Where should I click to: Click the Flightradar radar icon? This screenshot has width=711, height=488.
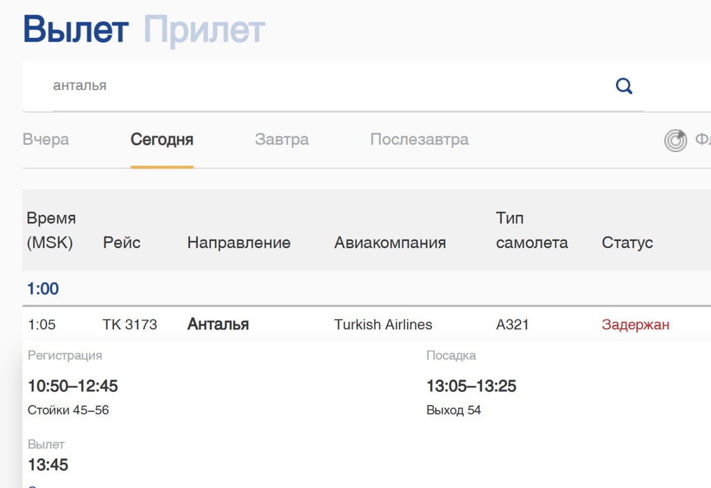click(x=675, y=141)
